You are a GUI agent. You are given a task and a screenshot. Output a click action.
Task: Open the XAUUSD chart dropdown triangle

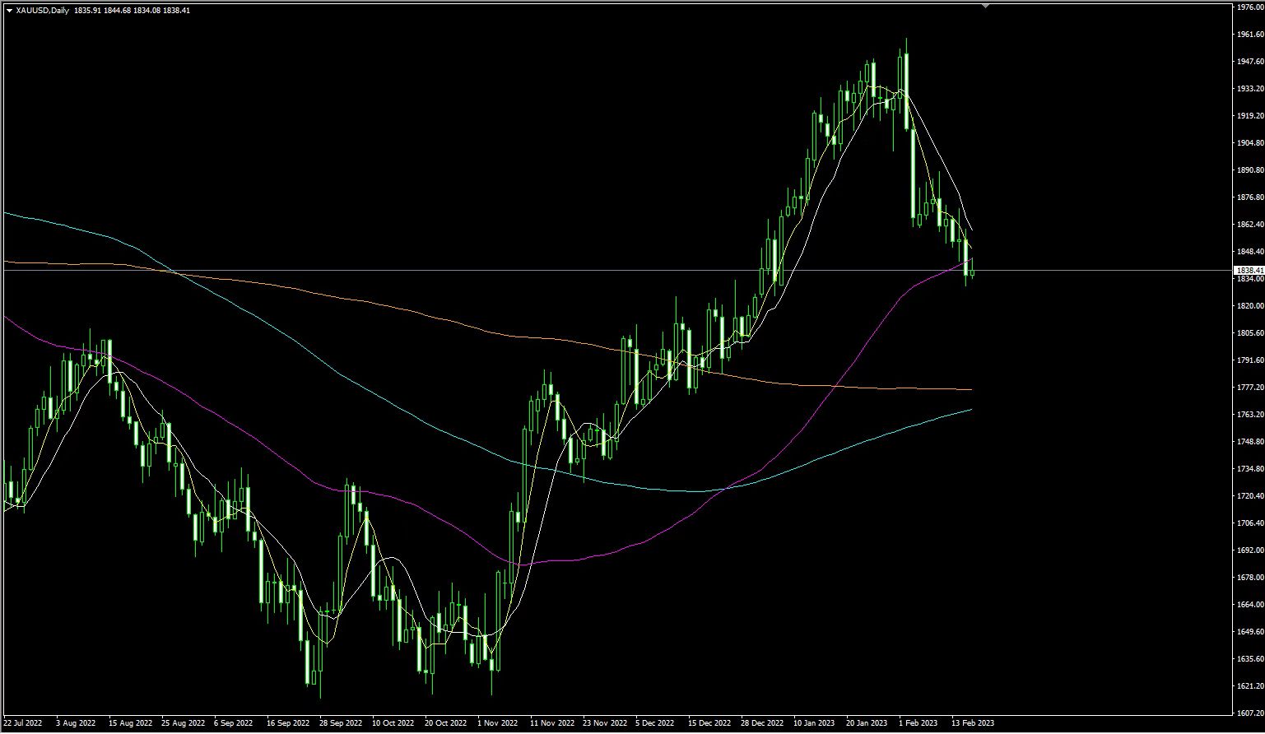click(x=8, y=11)
